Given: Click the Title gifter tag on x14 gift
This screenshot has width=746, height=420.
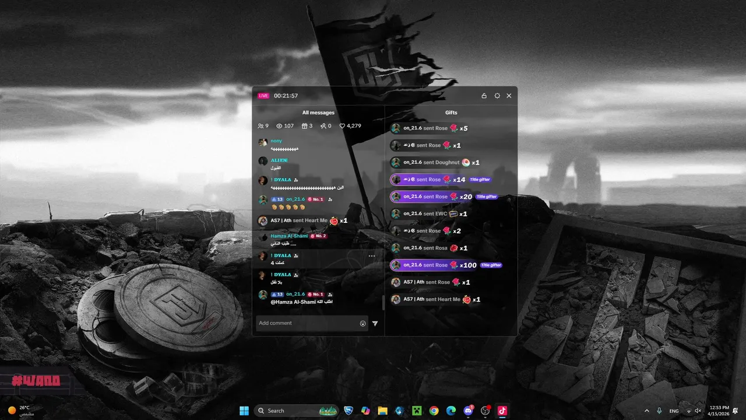Looking at the screenshot, I should click(x=480, y=180).
